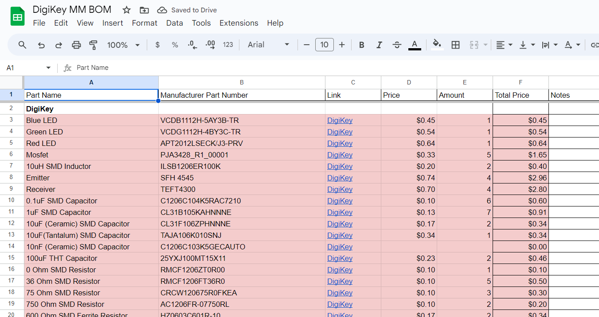Viewport: 599px width, 317px height.
Task: Open vertical align dropdown
Action: [527, 45]
